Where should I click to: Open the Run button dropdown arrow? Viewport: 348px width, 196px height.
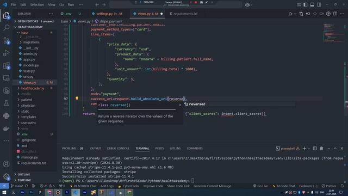point(295,14)
